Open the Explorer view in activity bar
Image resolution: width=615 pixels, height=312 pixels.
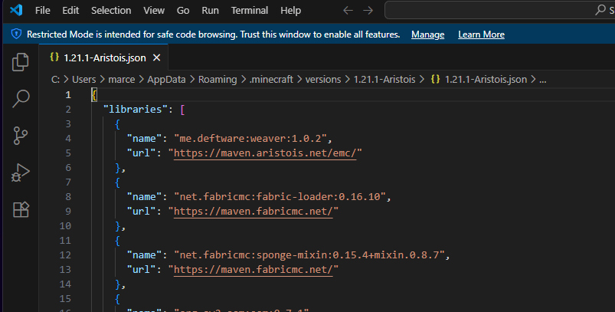click(x=21, y=62)
